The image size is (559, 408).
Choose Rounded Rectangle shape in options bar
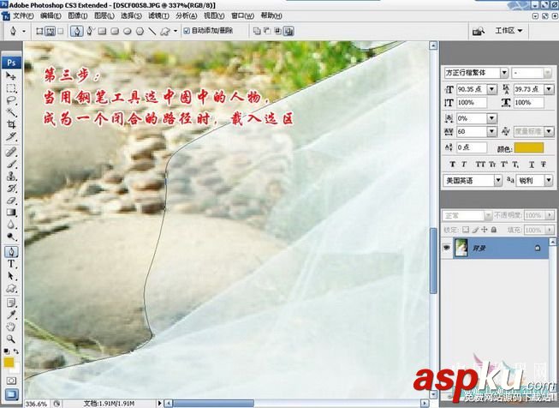pyautogui.click(x=115, y=32)
